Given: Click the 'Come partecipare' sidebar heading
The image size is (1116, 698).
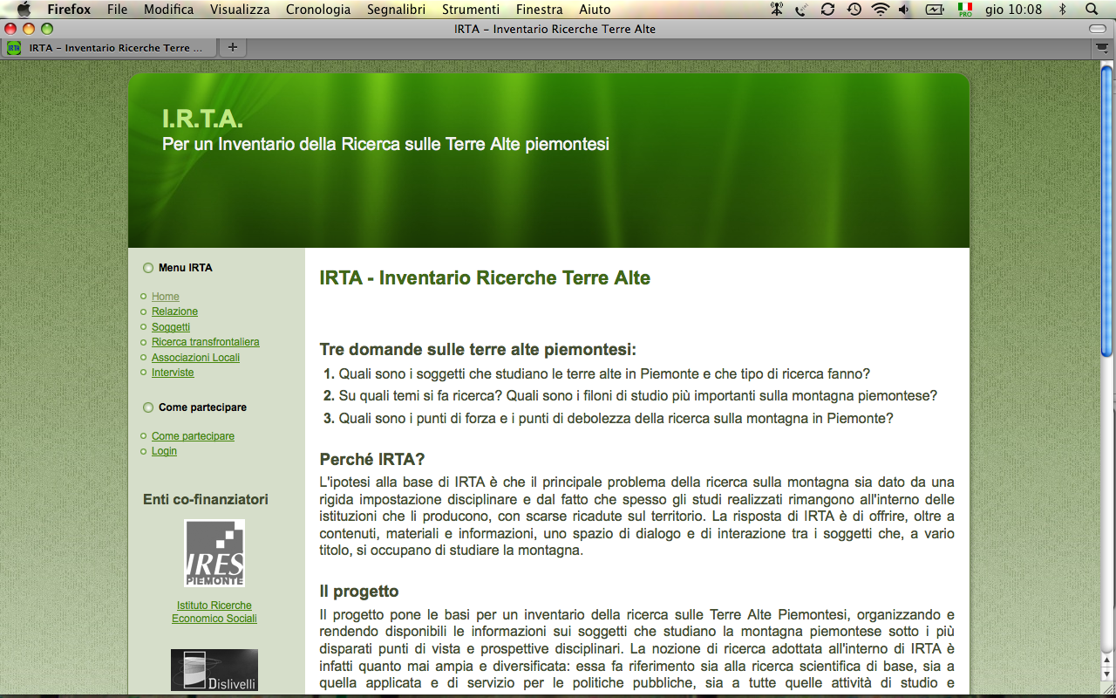Looking at the screenshot, I should (202, 407).
